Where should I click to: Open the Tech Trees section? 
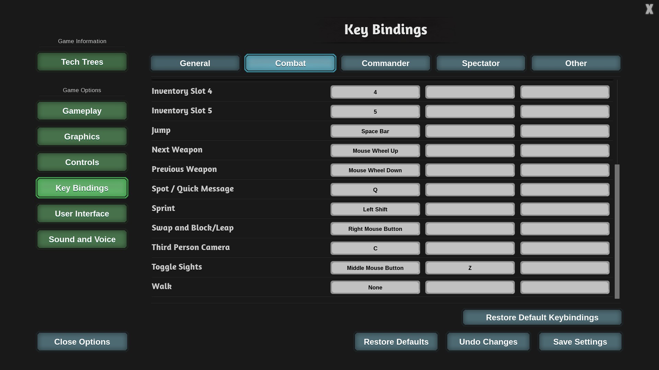[x=82, y=62]
